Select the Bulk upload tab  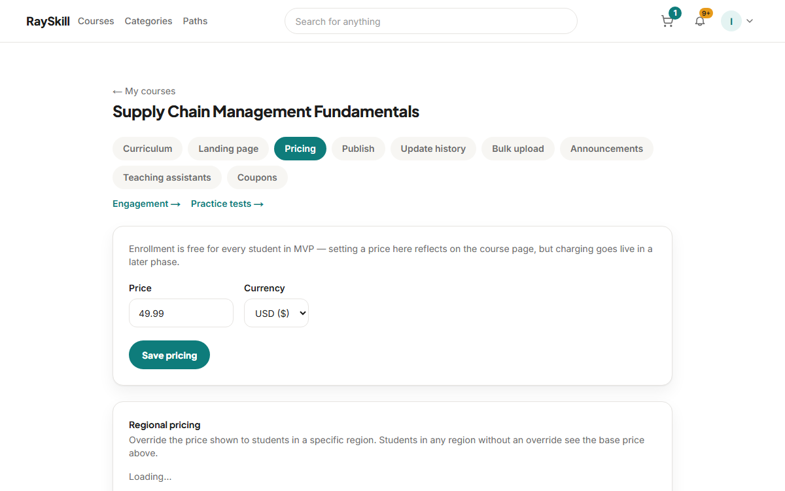[518, 149]
